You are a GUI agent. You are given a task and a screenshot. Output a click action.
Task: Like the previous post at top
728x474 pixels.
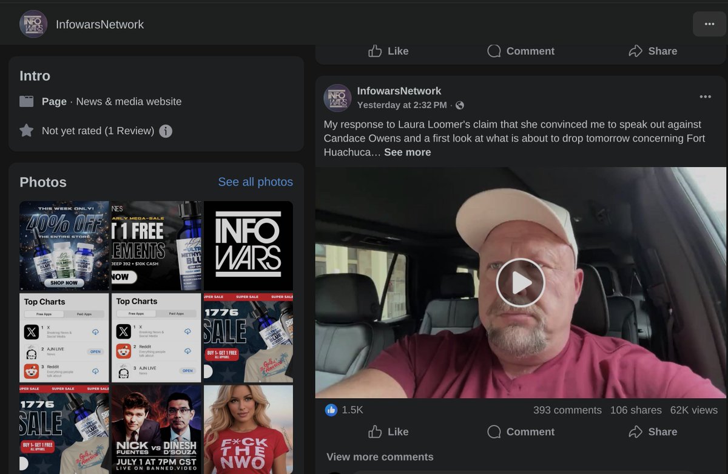[388, 51]
